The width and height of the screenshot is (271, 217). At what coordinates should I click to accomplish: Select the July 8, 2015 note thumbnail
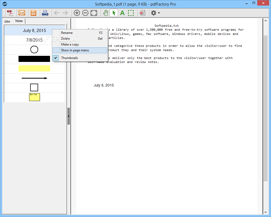[x=34, y=31]
